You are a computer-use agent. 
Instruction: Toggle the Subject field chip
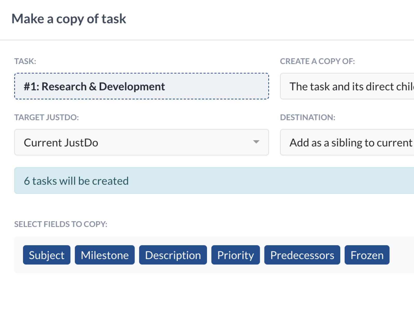click(x=47, y=255)
